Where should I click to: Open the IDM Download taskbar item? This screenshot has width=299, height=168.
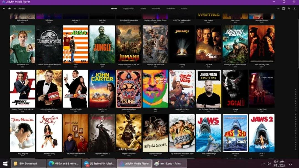29,164
